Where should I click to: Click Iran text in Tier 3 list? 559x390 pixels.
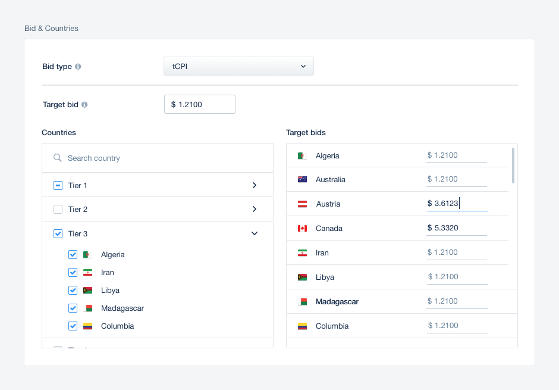tap(107, 273)
